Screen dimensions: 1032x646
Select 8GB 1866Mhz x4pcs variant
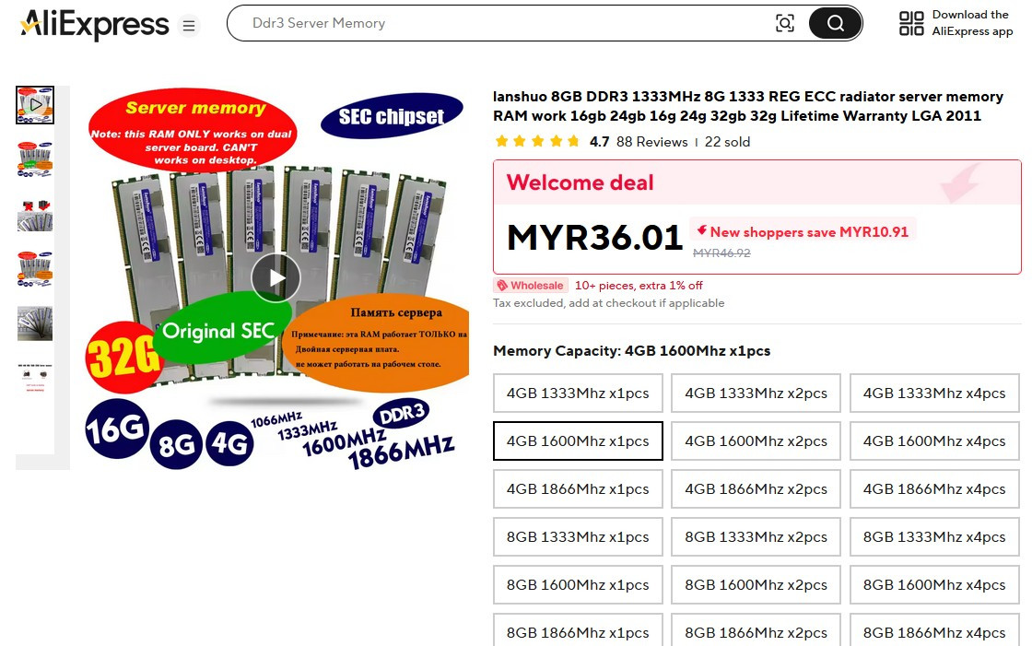tap(934, 630)
